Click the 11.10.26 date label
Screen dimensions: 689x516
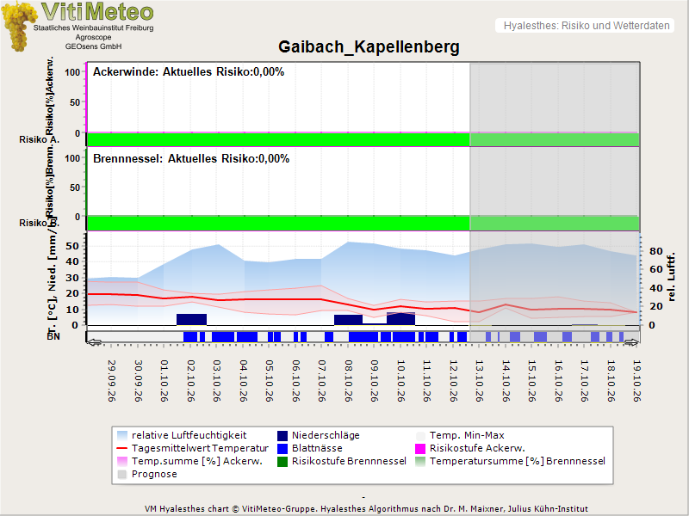click(426, 381)
